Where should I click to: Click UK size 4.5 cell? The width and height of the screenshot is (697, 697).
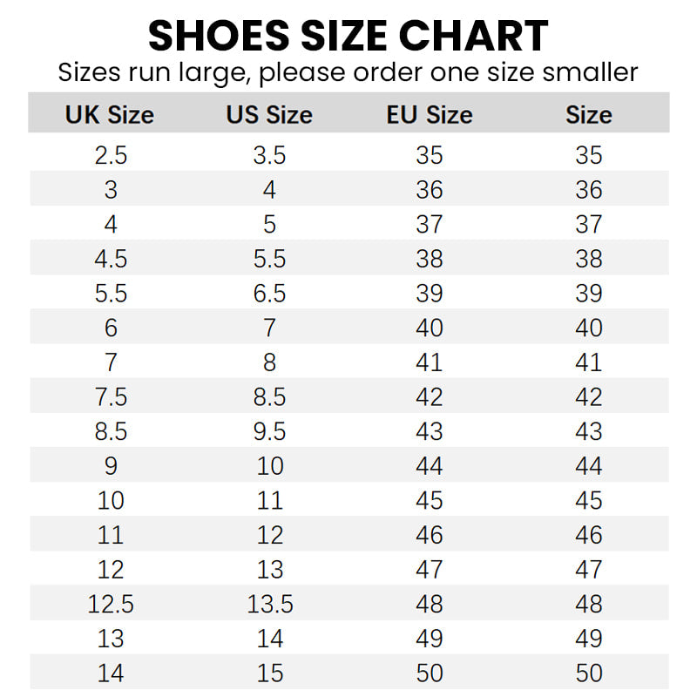[111, 259]
